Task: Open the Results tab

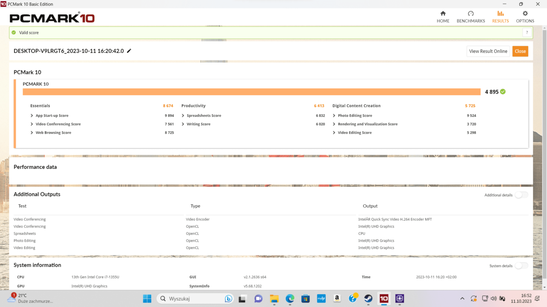Action: pos(500,17)
